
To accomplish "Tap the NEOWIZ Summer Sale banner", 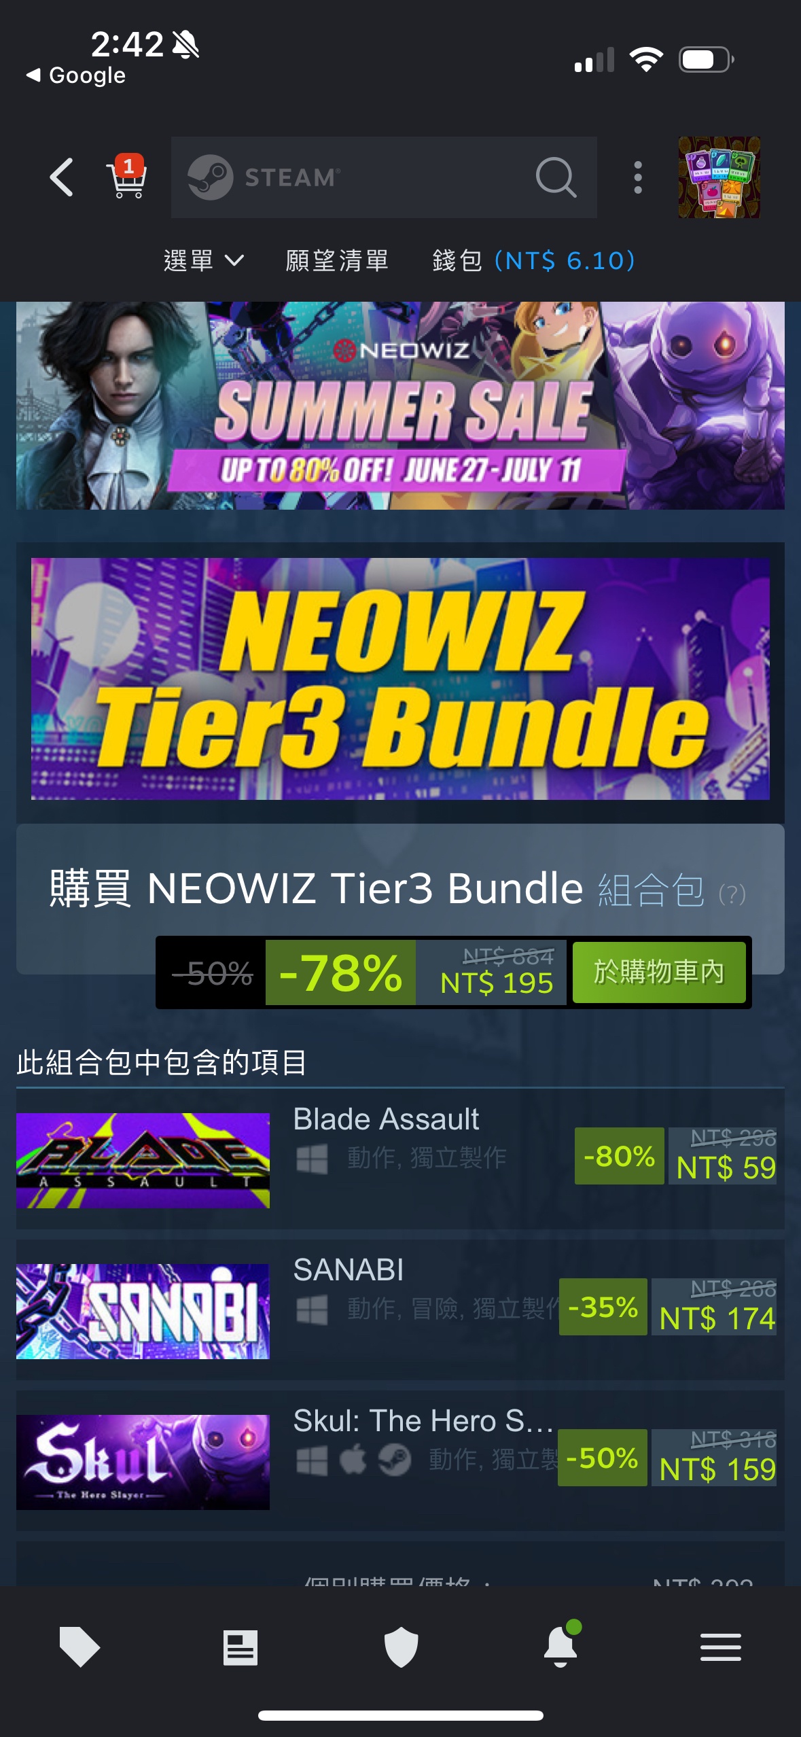I will (400, 406).
